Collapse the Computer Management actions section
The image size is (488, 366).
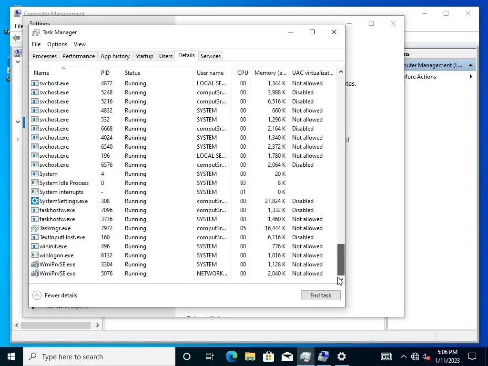pos(470,65)
